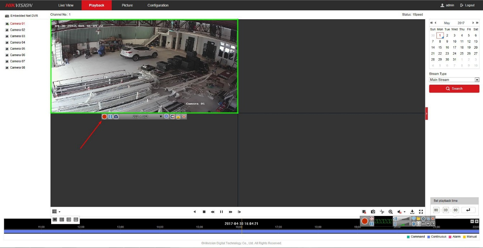Click the Logout link
Image resolution: width=483 pixels, height=248 pixels.
(467, 5)
